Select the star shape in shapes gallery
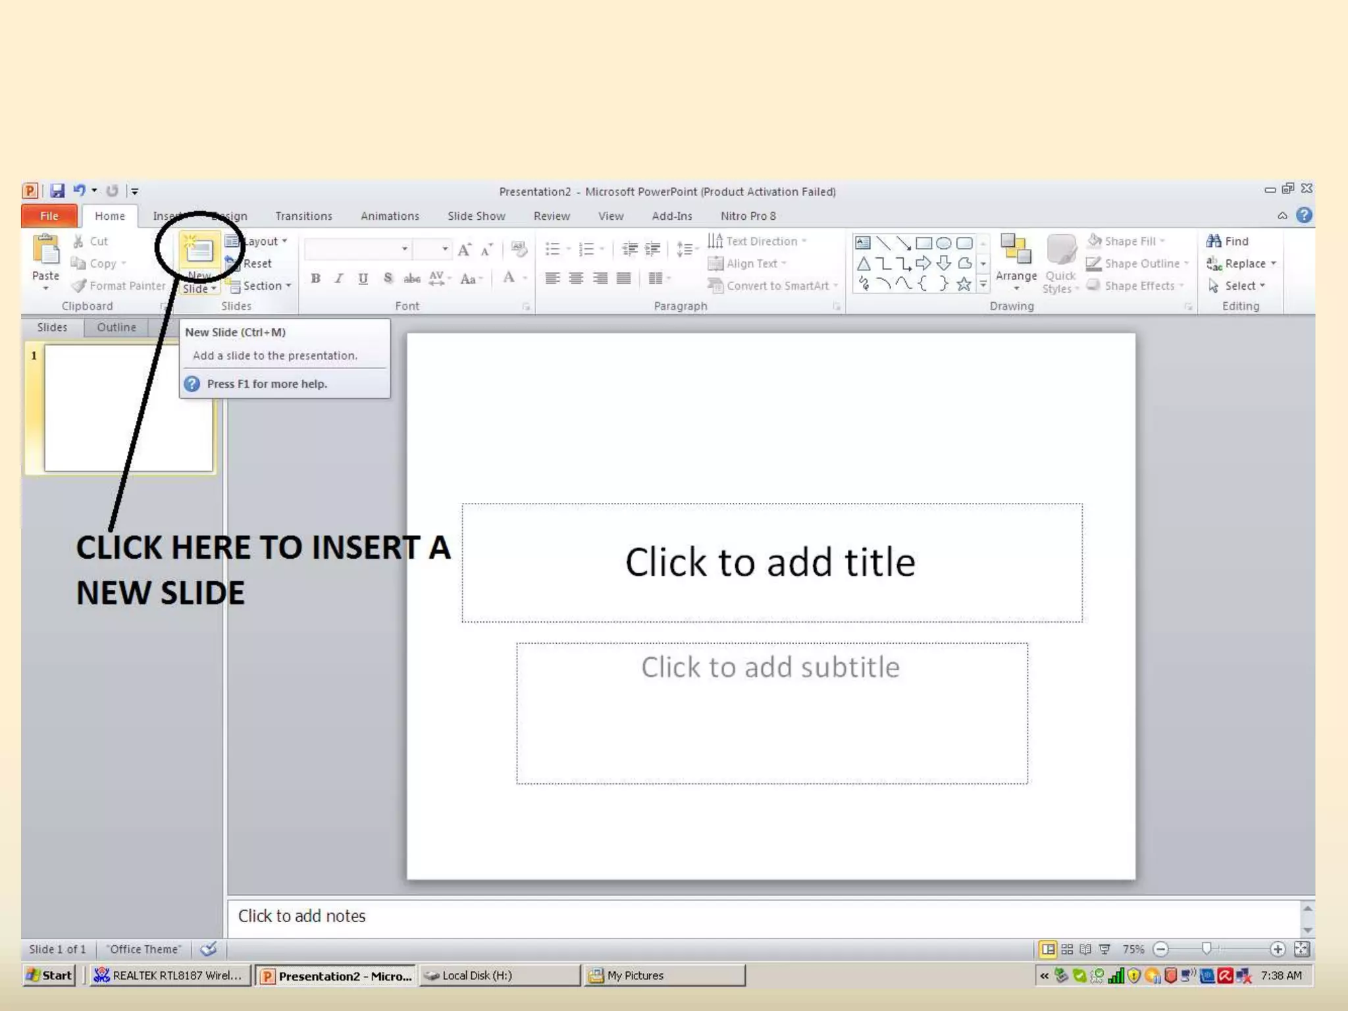 pos(964,284)
